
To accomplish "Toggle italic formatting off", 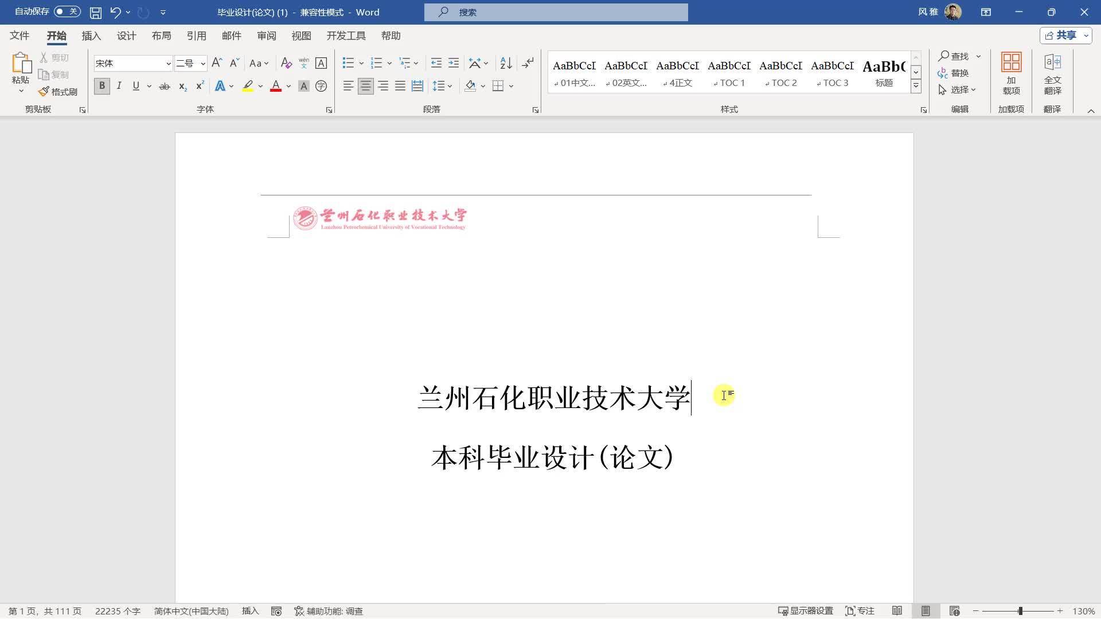I will pyautogui.click(x=119, y=86).
